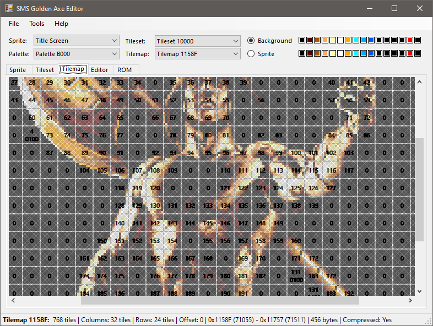This screenshot has height=326, width=433.
Task: Click the horizontal scrollbar left arrow
Action: pyautogui.click(x=13, y=300)
